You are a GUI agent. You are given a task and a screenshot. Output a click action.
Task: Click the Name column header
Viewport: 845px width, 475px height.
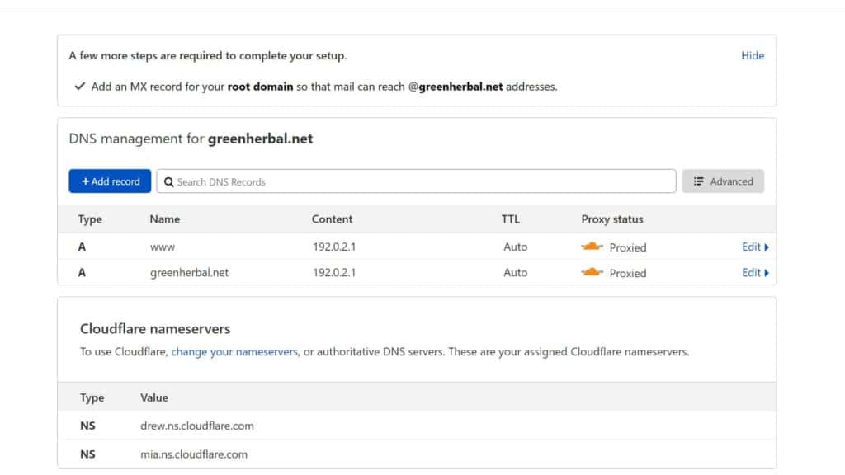[x=165, y=219]
